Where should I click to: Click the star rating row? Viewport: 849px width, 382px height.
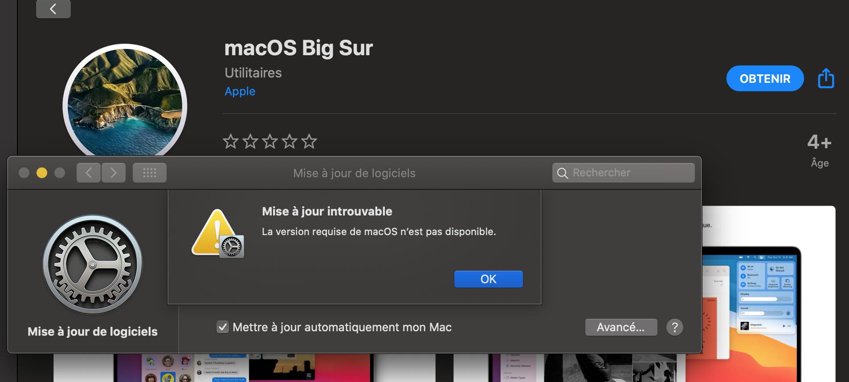point(270,142)
